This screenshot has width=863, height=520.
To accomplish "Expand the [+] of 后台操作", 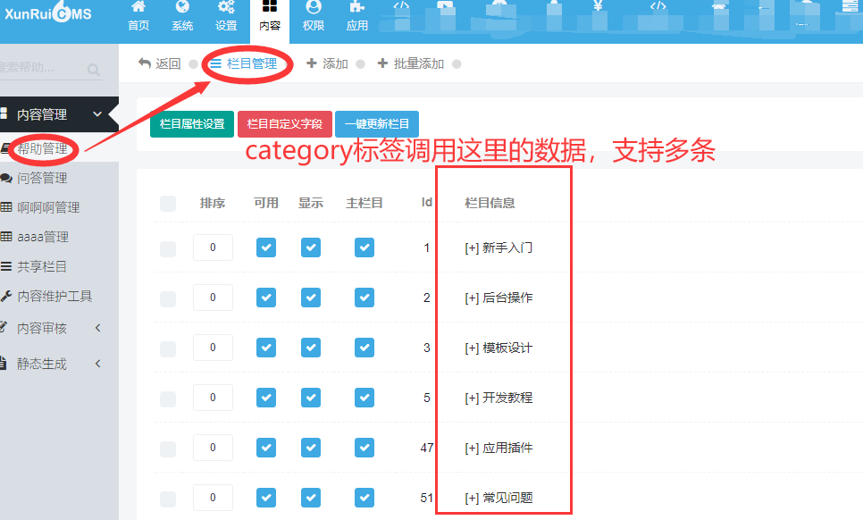I will (x=472, y=298).
